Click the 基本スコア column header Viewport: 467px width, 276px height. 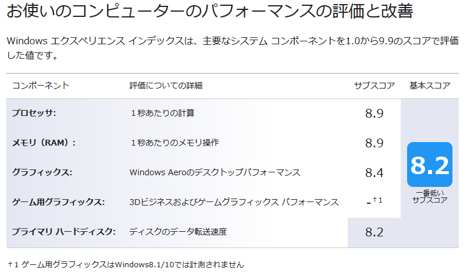(430, 86)
